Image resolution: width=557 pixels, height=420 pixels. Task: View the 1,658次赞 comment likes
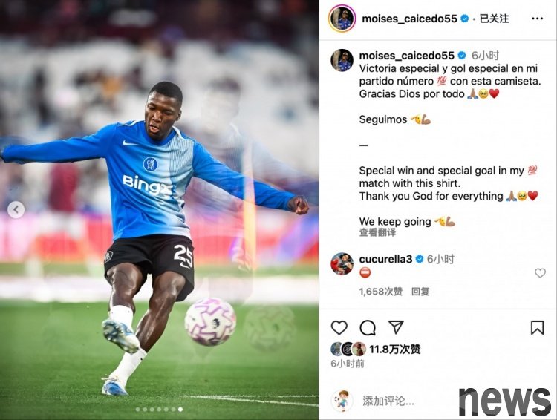click(x=380, y=292)
